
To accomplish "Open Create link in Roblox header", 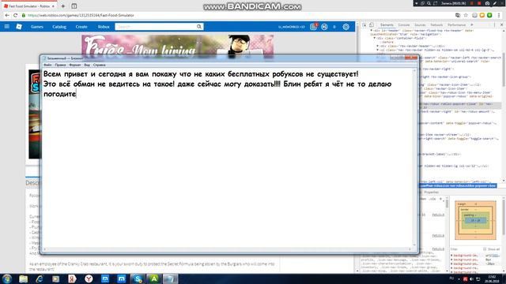I will [x=81, y=27].
